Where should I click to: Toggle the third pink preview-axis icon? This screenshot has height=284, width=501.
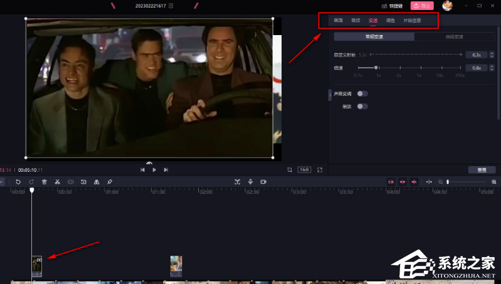414,182
